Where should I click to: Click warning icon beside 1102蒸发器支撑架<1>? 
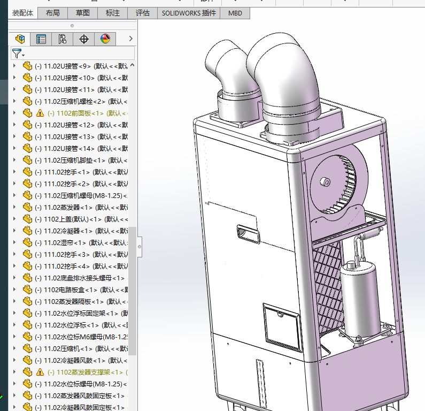(40, 372)
